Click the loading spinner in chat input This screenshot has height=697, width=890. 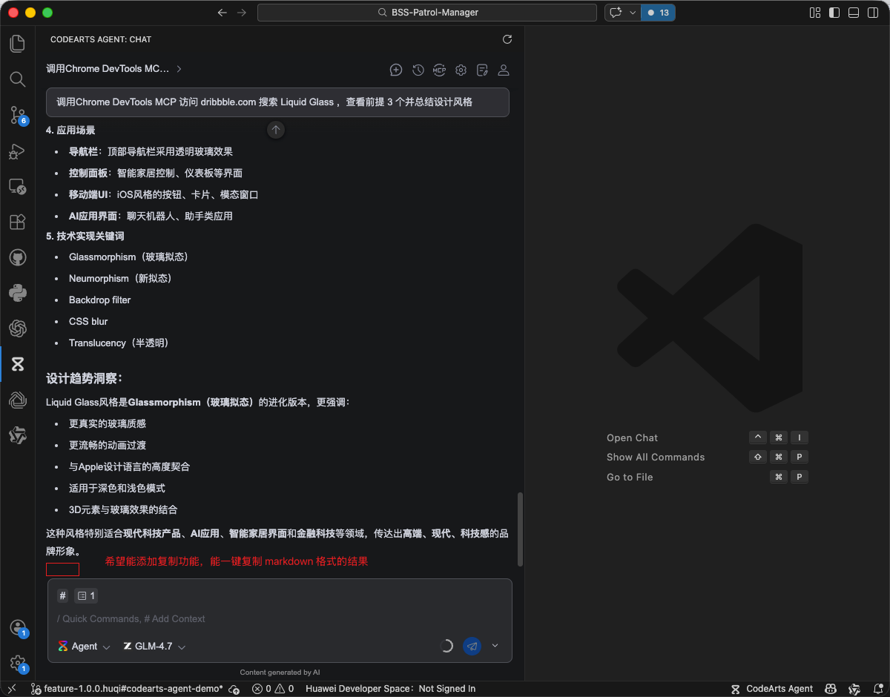(x=446, y=646)
